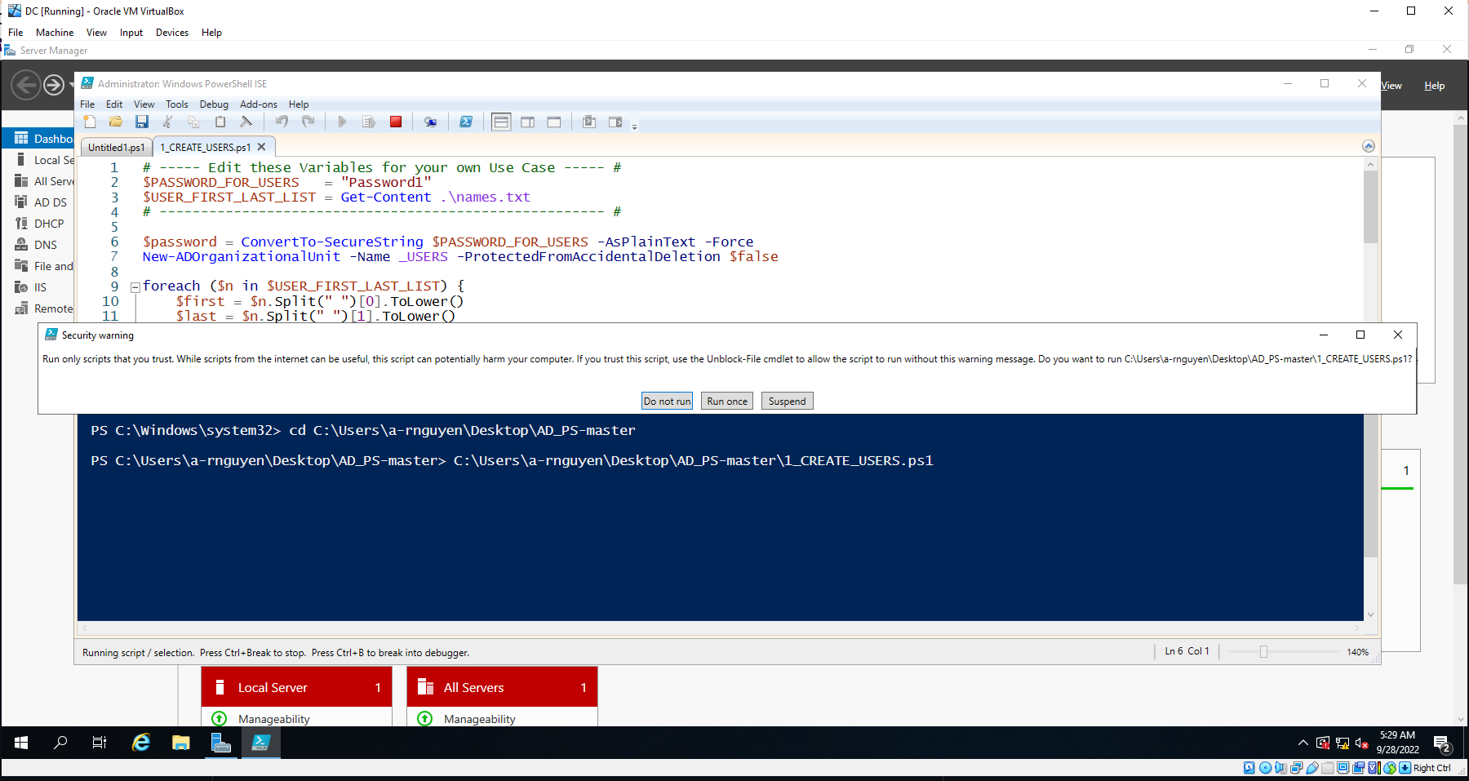Open the Debug menu in PowerShell ISE
1469x781 pixels.
coord(214,104)
